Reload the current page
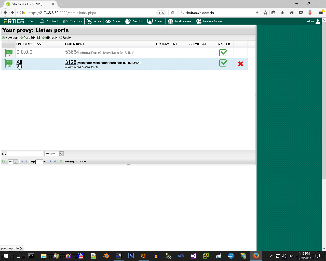 pyautogui.click(x=173, y=12)
